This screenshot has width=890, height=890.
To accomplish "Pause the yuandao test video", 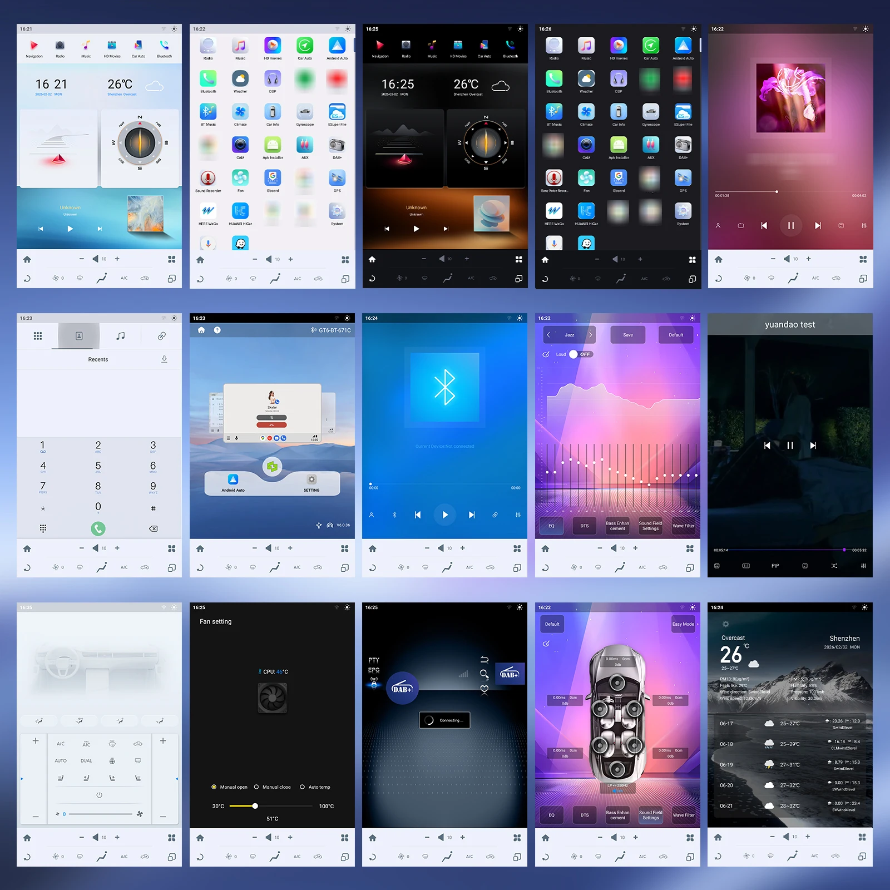I will click(x=790, y=446).
